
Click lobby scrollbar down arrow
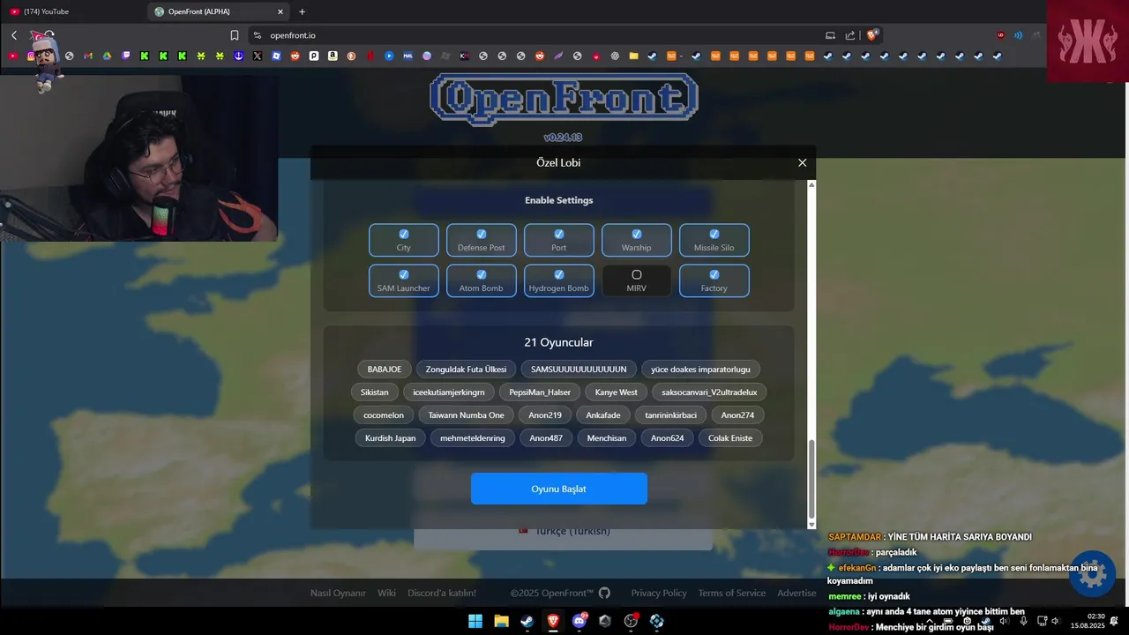812,525
